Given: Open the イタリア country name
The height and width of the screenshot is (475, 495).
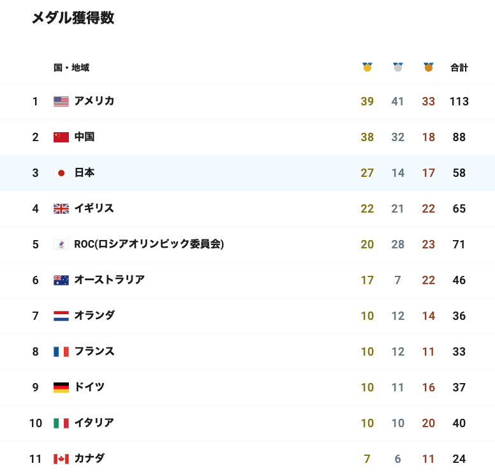Looking at the screenshot, I should click(94, 423).
